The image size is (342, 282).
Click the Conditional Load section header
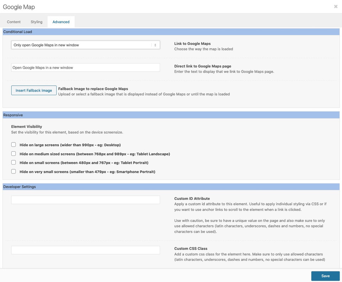(171, 32)
